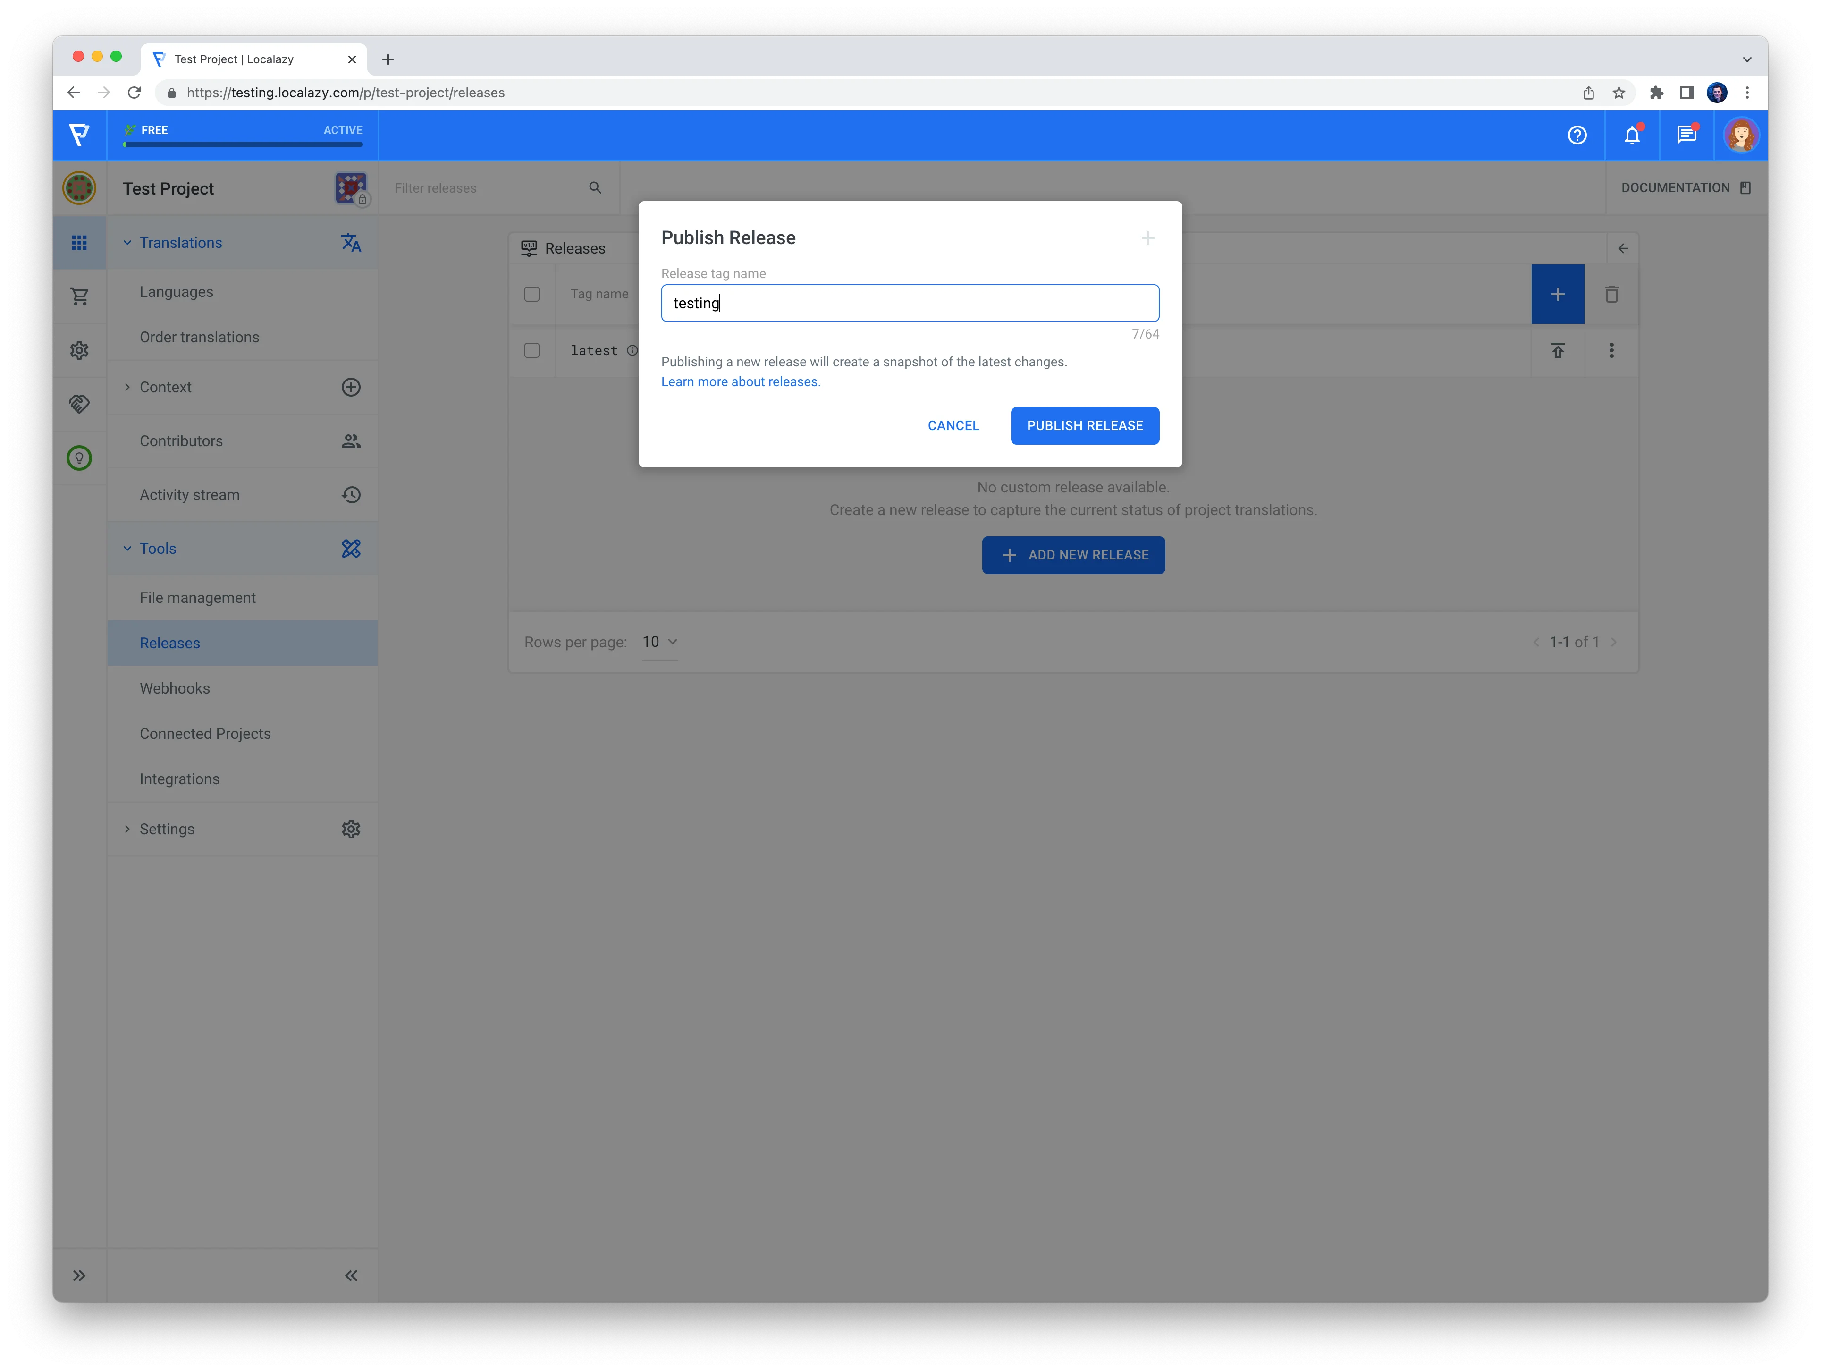The image size is (1821, 1372).
Task: Open the notifications bell
Action: pyautogui.click(x=1632, y=135)
